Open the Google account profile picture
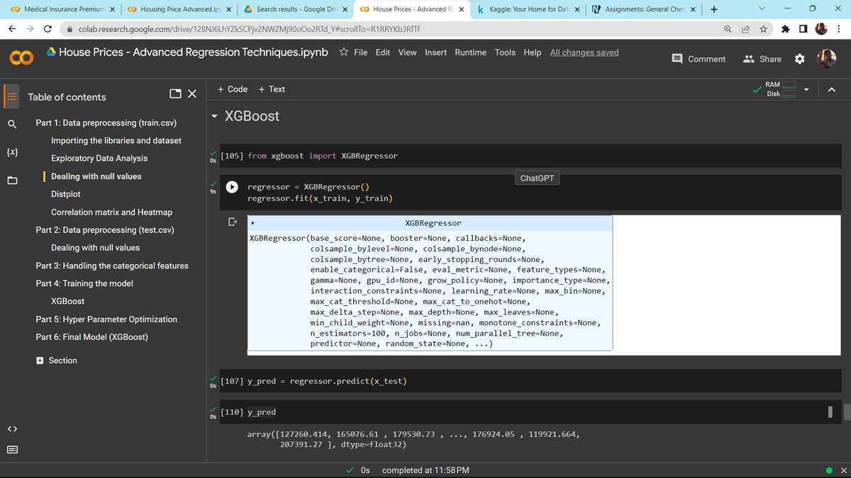The image size is (851, 478). click(x=826, y=58)
